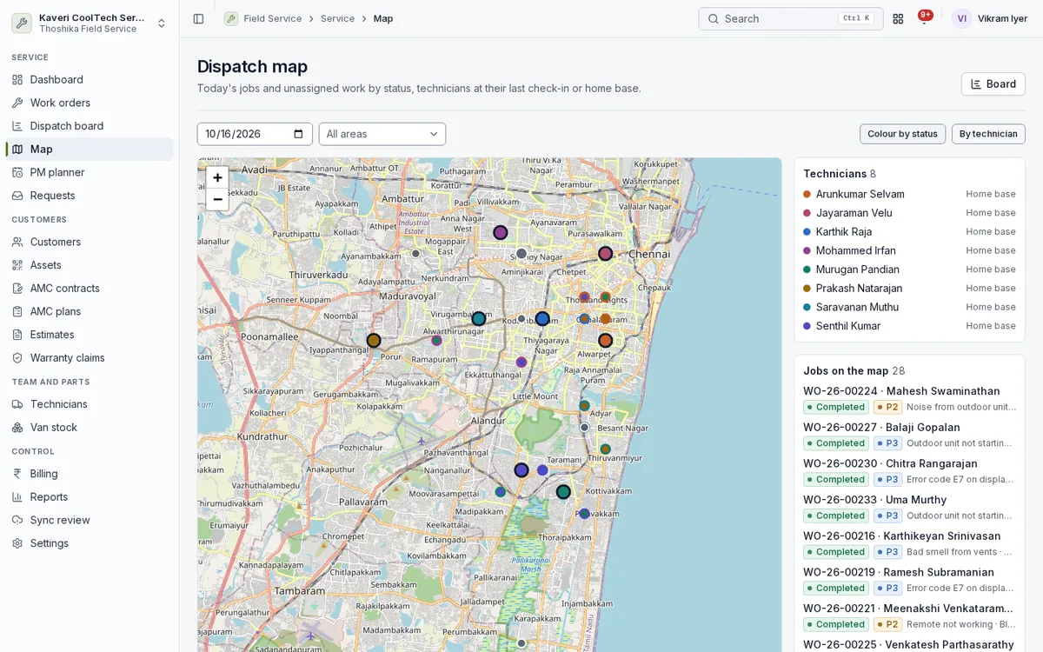Viewport: 1043px width, 652px height.
Task: Select technician Arunkumar Selvam
Action: click(x=909, y=194)
